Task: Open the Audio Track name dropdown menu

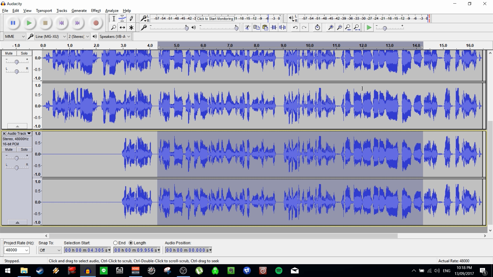Action: 19,133
